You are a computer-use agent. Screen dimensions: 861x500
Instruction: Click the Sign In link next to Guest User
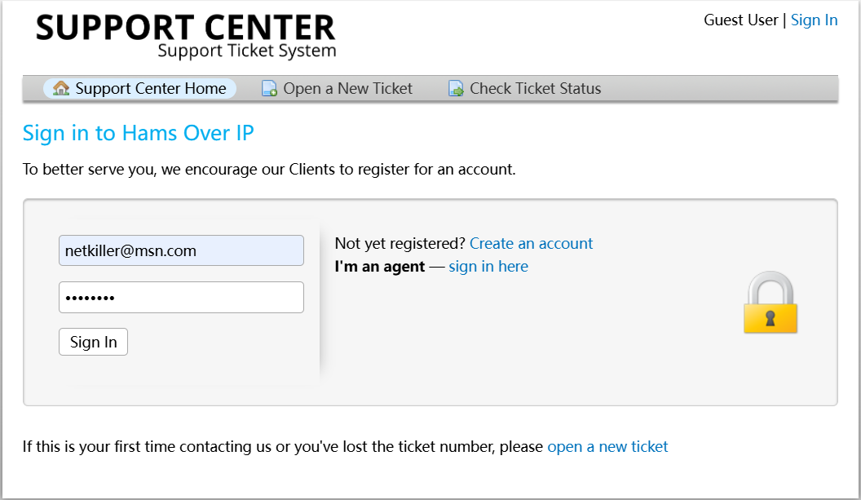(x=814, y=20)
